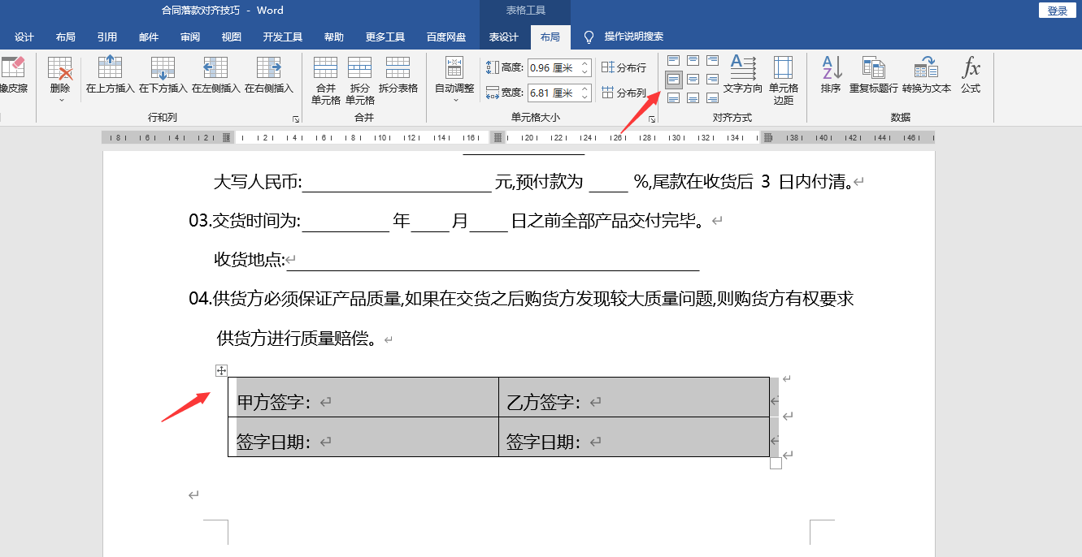This screenshot has height=557, width=1082.
Task: Align cell text top left
Action: [673, 61]
